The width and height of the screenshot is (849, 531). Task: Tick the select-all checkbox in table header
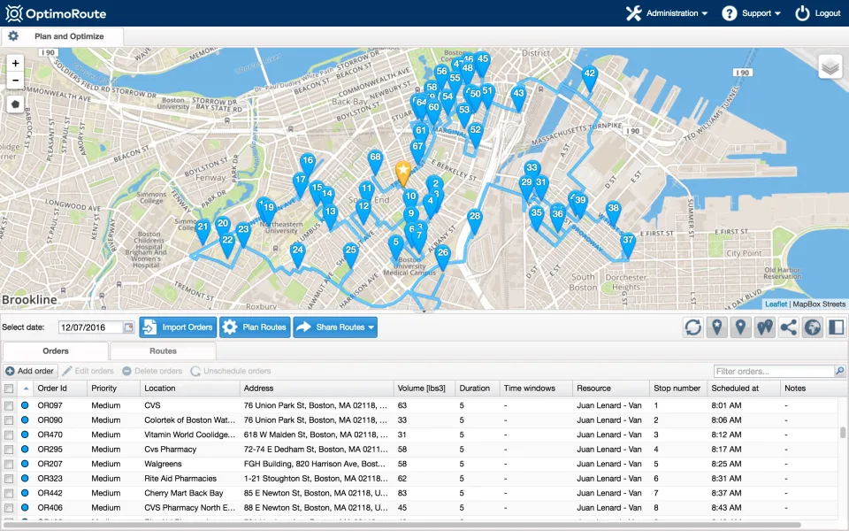pos(9,389)
